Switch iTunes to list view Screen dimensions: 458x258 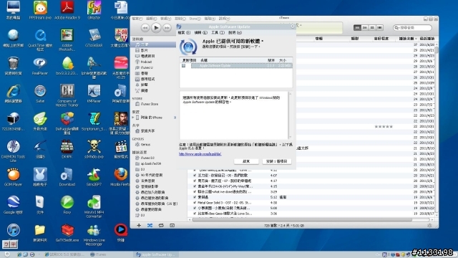357,27
